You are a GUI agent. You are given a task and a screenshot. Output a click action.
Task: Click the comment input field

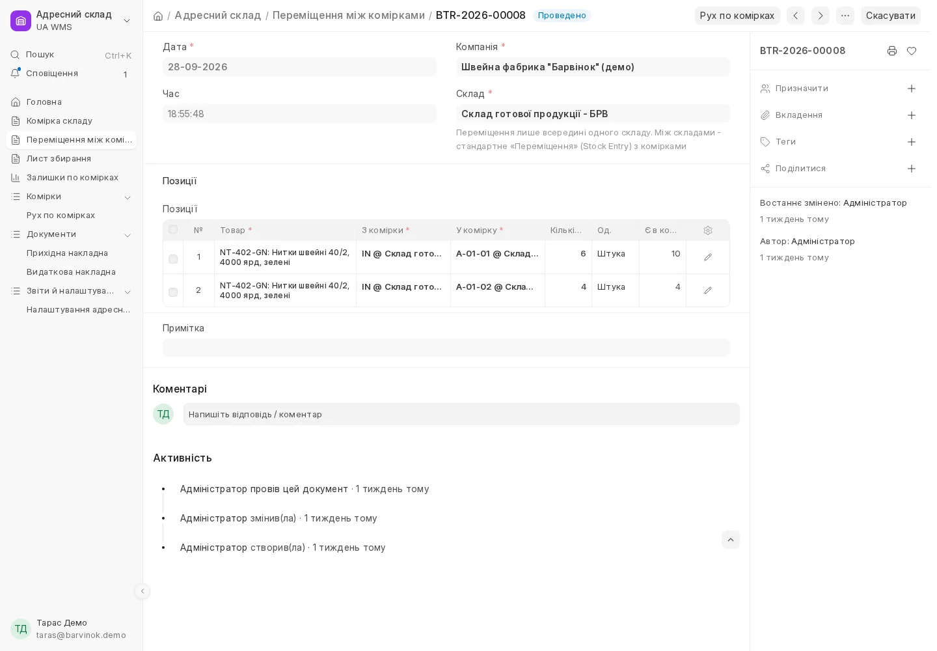[461, 414]
